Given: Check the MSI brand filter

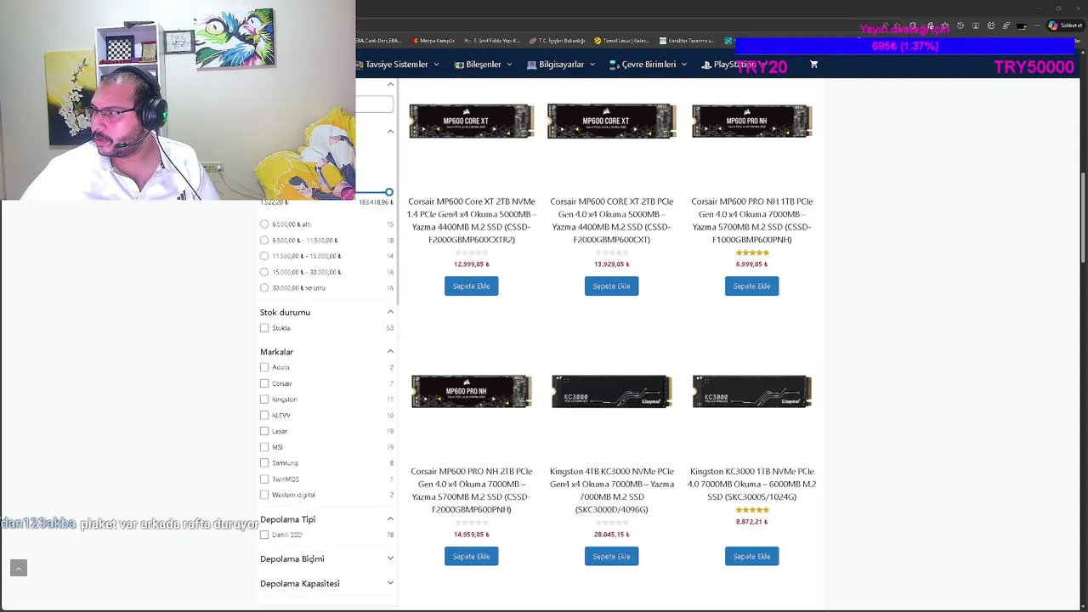Looking at the screenshot, I should click(264, 447).
